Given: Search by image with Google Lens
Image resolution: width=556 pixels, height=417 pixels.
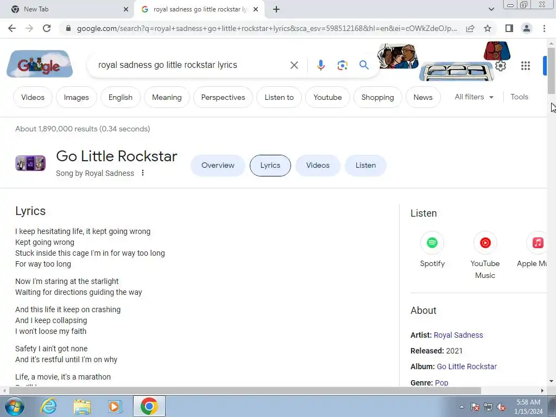Looking at the screenshot, I should click(x=342, y=65).
